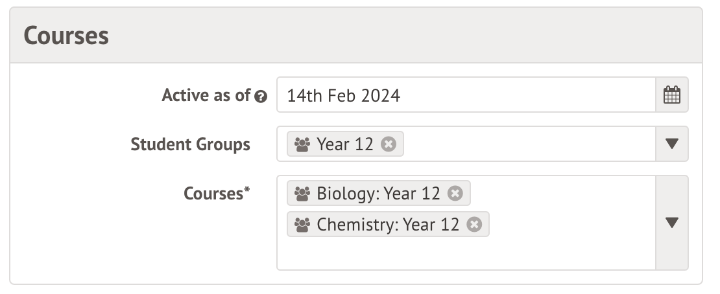Remove Chemistry: Year 12 course tag
The height and width of the screenshot is (294, 720).
tap(475, 224)
